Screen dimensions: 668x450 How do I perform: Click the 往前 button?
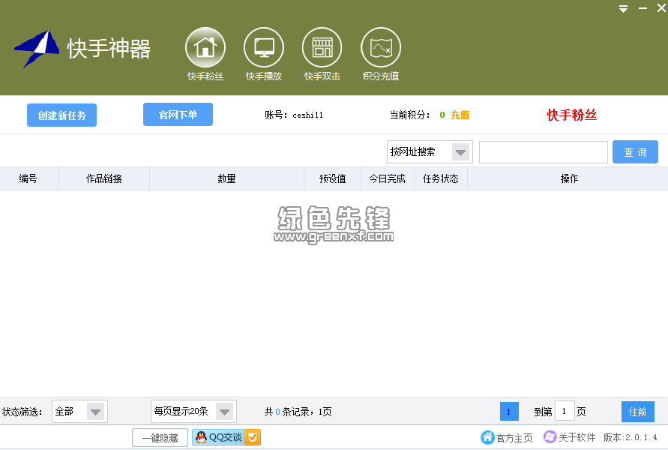(x=638, y=412)
